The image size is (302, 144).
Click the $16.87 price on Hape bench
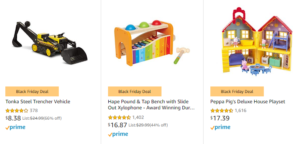[118, 125]
